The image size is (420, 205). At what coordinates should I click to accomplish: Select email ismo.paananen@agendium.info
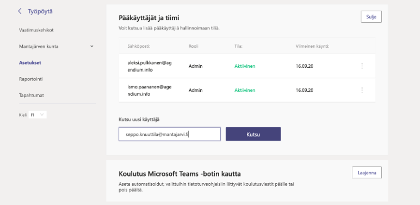149,90
